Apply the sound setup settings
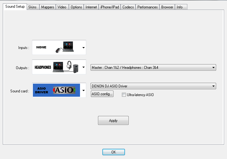 113,120
